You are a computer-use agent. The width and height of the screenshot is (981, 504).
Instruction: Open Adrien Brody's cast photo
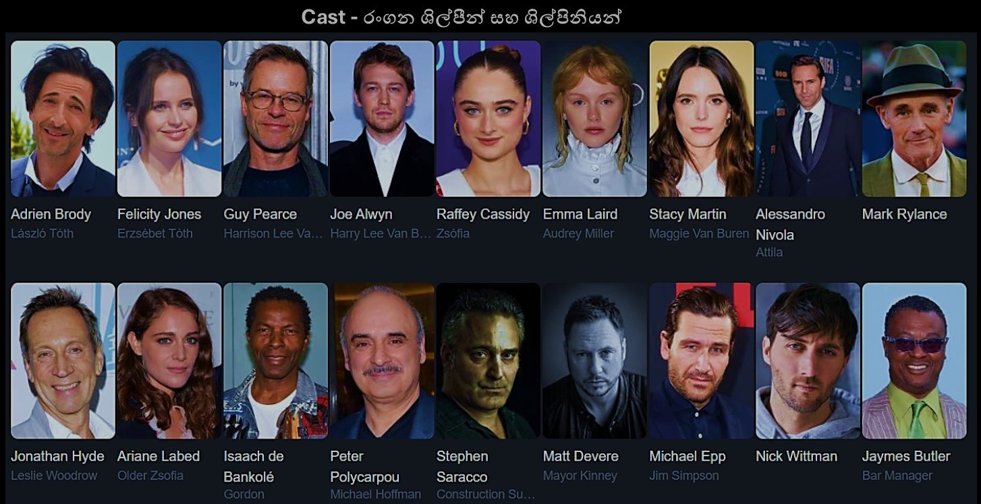pyautogui.click(x=63, y=119)
